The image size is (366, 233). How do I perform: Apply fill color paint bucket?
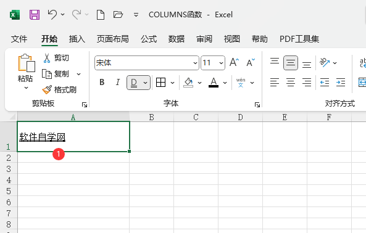[189, 82]
